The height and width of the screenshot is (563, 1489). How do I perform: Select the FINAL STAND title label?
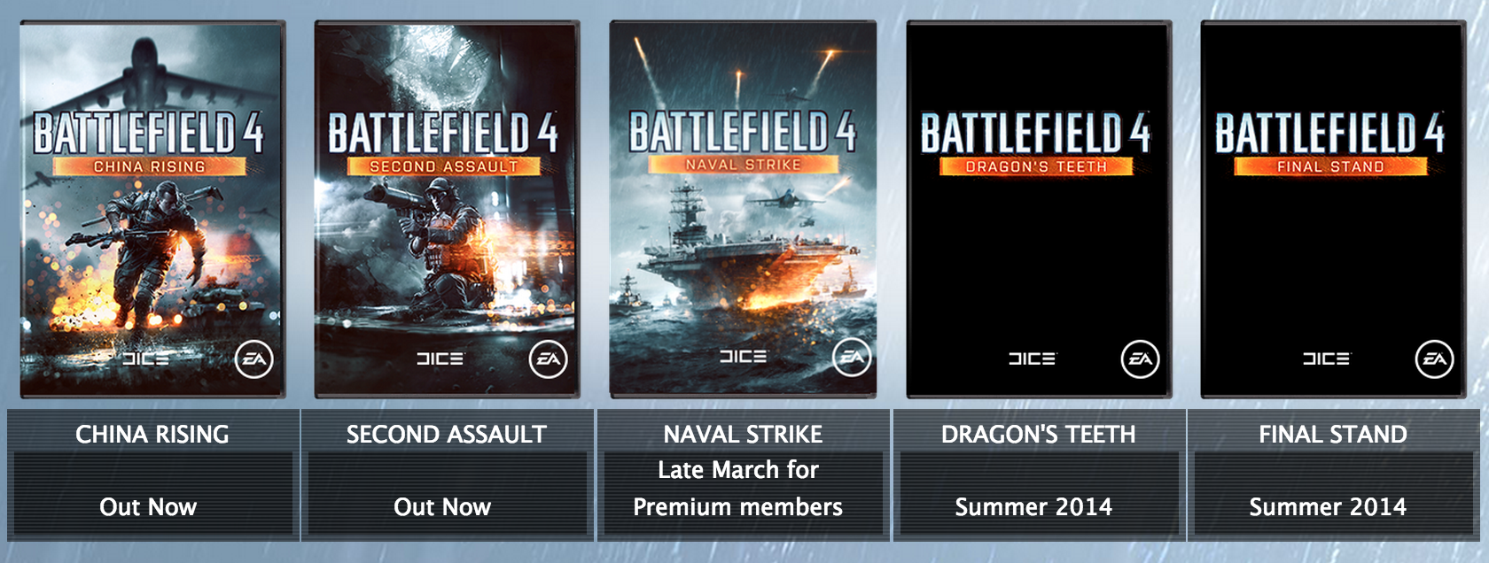tap(1333, 434)
